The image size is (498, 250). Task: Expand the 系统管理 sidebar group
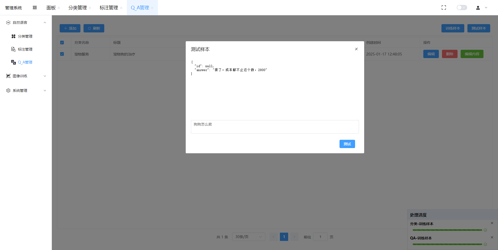point(26,91)
